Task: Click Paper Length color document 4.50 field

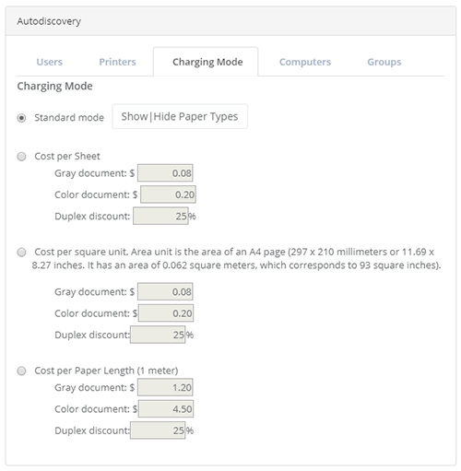Action: pos(166,409)
